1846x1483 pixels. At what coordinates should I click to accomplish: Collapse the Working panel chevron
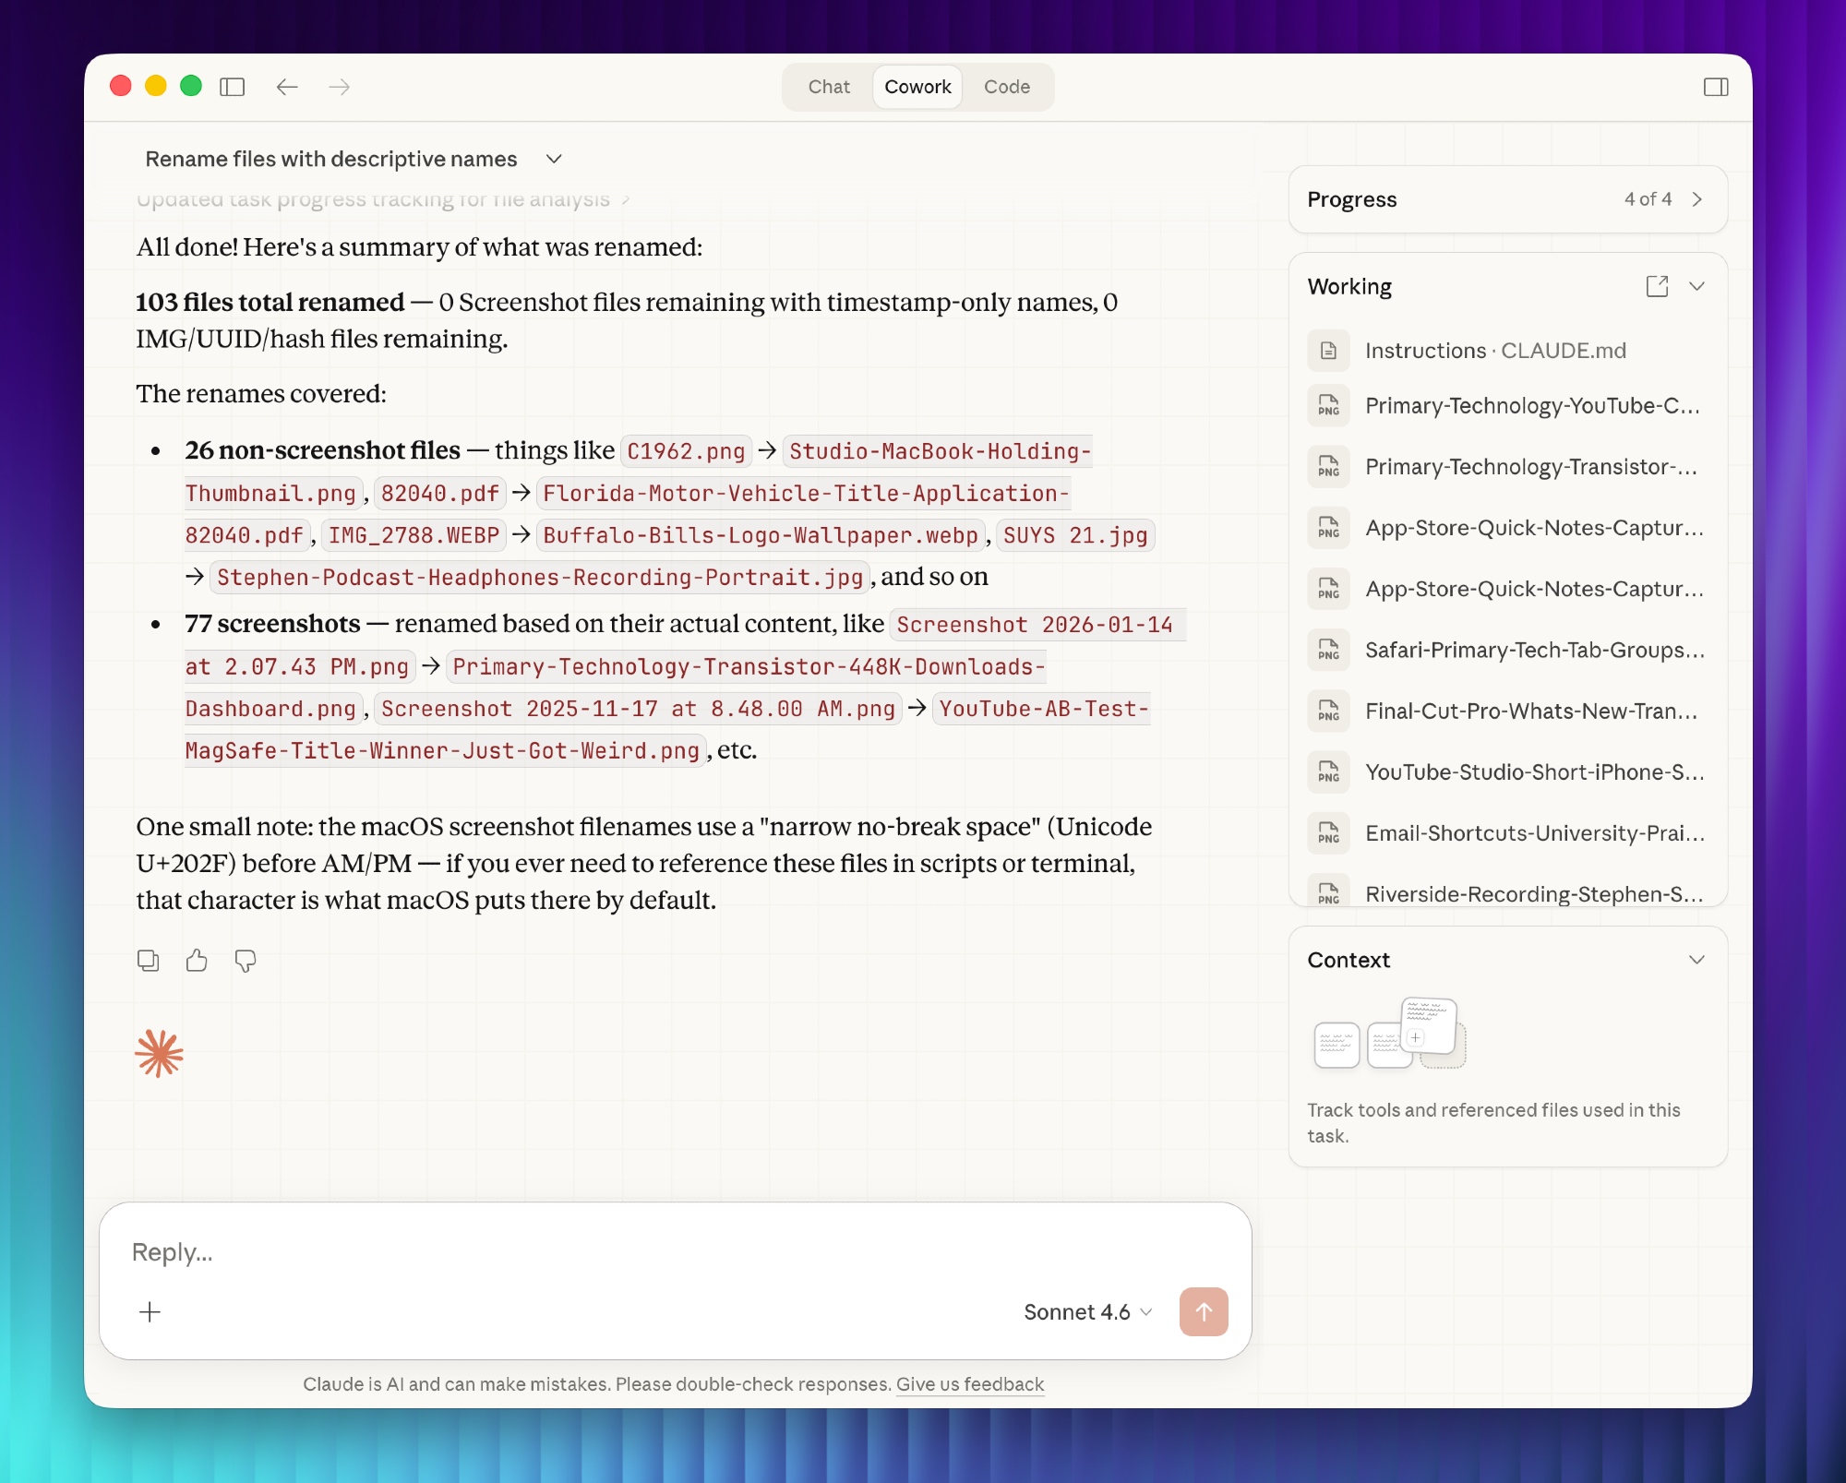tap(1696, 286)
